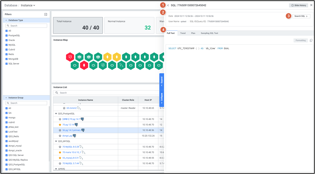This screenshot has width=315, height=174.
Task: Click the first yellow hexagon in Instance Map
Action: (x=107, y=57)
